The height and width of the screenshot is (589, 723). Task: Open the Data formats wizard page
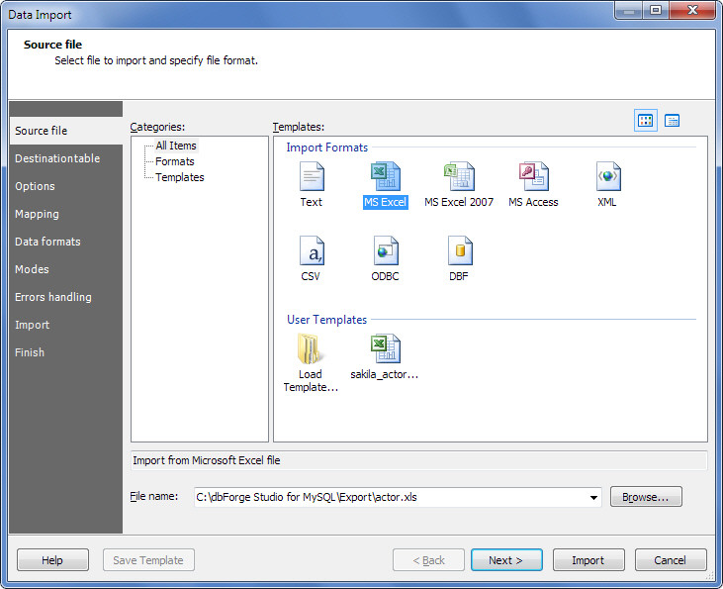[66, 242]
